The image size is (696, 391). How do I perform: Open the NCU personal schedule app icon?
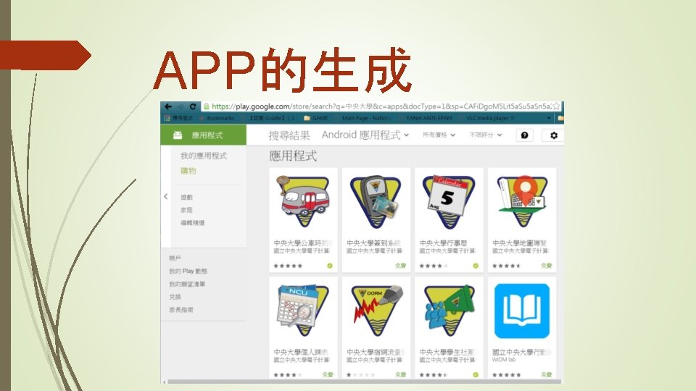[303, 311]
